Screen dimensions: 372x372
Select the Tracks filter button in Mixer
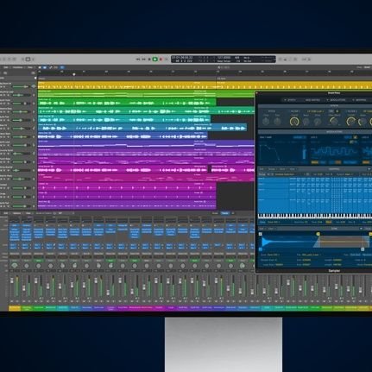pyautogui.click(x=224, y=213)
